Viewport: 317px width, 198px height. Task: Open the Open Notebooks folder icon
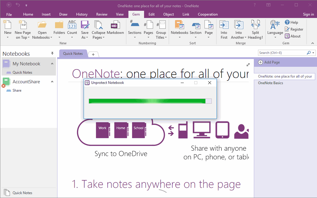tap(42, 25)
